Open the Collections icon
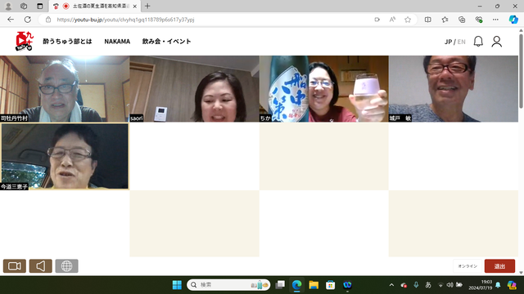 pos(462,20)
